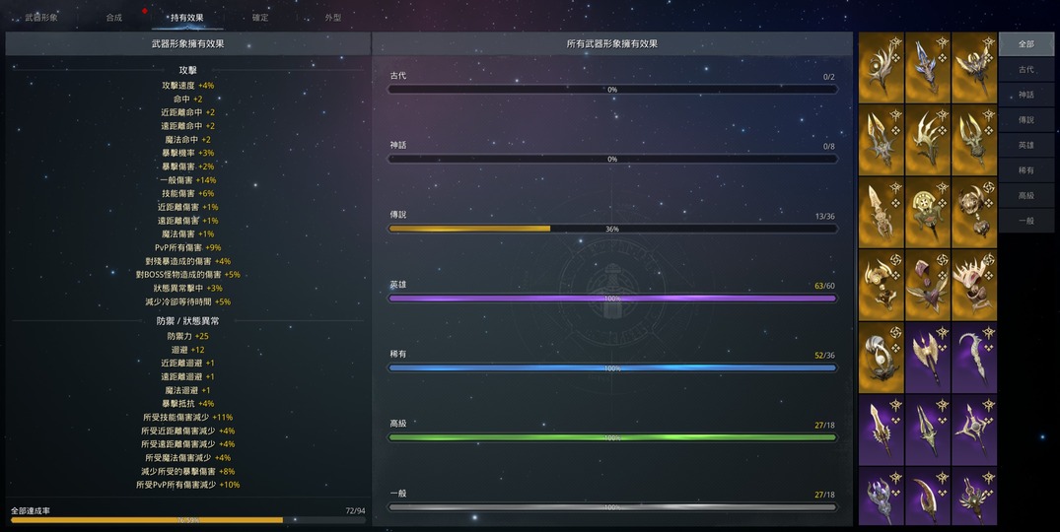Select the purple-flame horned staff icon
The image size is (1060, 532).
tap(881, 497)
